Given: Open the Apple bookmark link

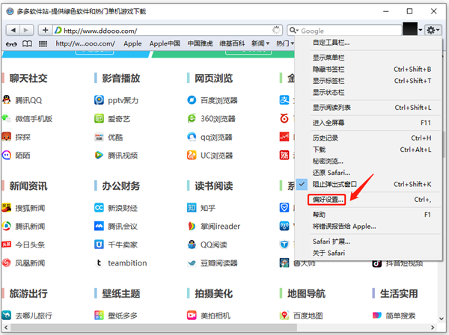Looking at the screenshot, I should coord(132,43).
